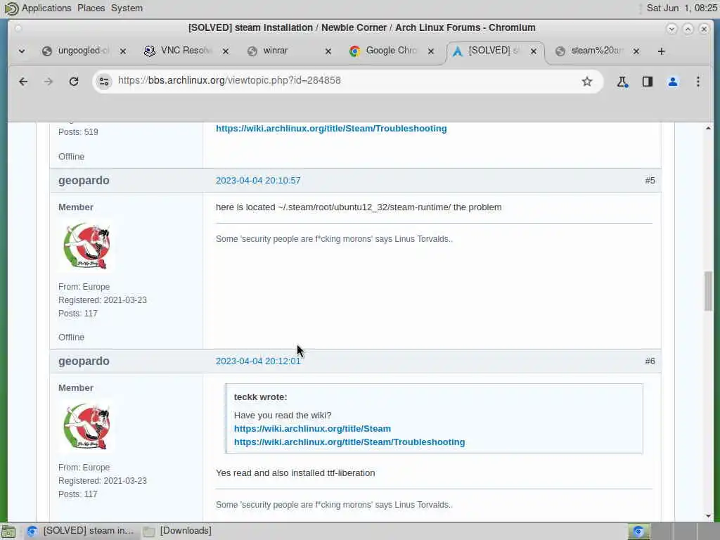720x540 pixels.
Task: Open the quoted wiki Steam link
Action: click(x=312, y=429)
